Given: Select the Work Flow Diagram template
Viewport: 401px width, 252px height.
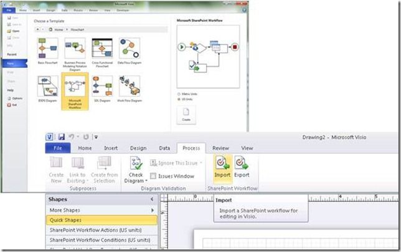Looking at the screenshot, I should [130, 89].
